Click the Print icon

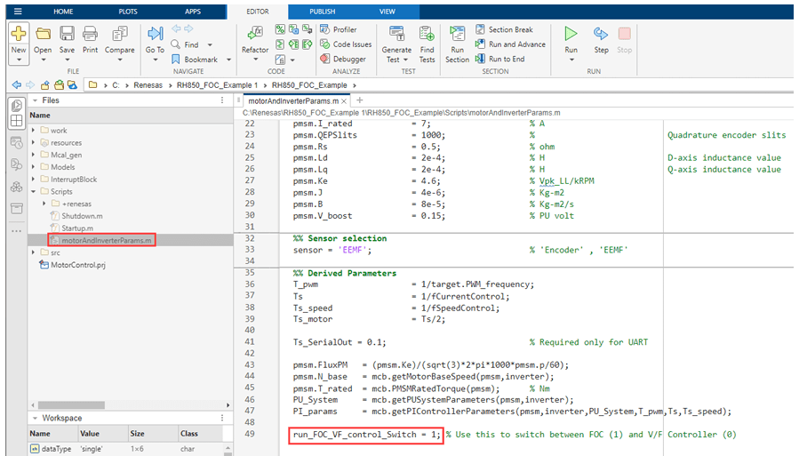pyautogui.click(x=90, y=34)
